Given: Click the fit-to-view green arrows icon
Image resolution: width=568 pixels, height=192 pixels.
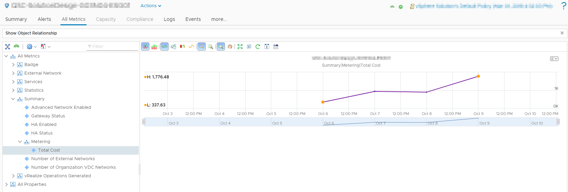Looking at the screenshot, I should point(240,47).
